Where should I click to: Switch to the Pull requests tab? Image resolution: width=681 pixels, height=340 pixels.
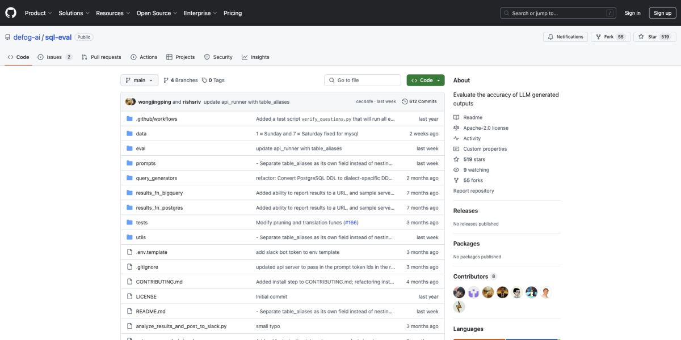click(101, 57)
